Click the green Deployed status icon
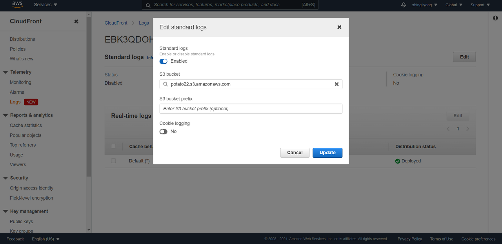The width and height of the screenshot is (502, 244). coord(398,161)
